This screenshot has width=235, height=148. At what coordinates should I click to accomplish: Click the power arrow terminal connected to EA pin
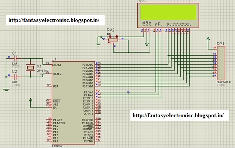(x=31, y=100)
